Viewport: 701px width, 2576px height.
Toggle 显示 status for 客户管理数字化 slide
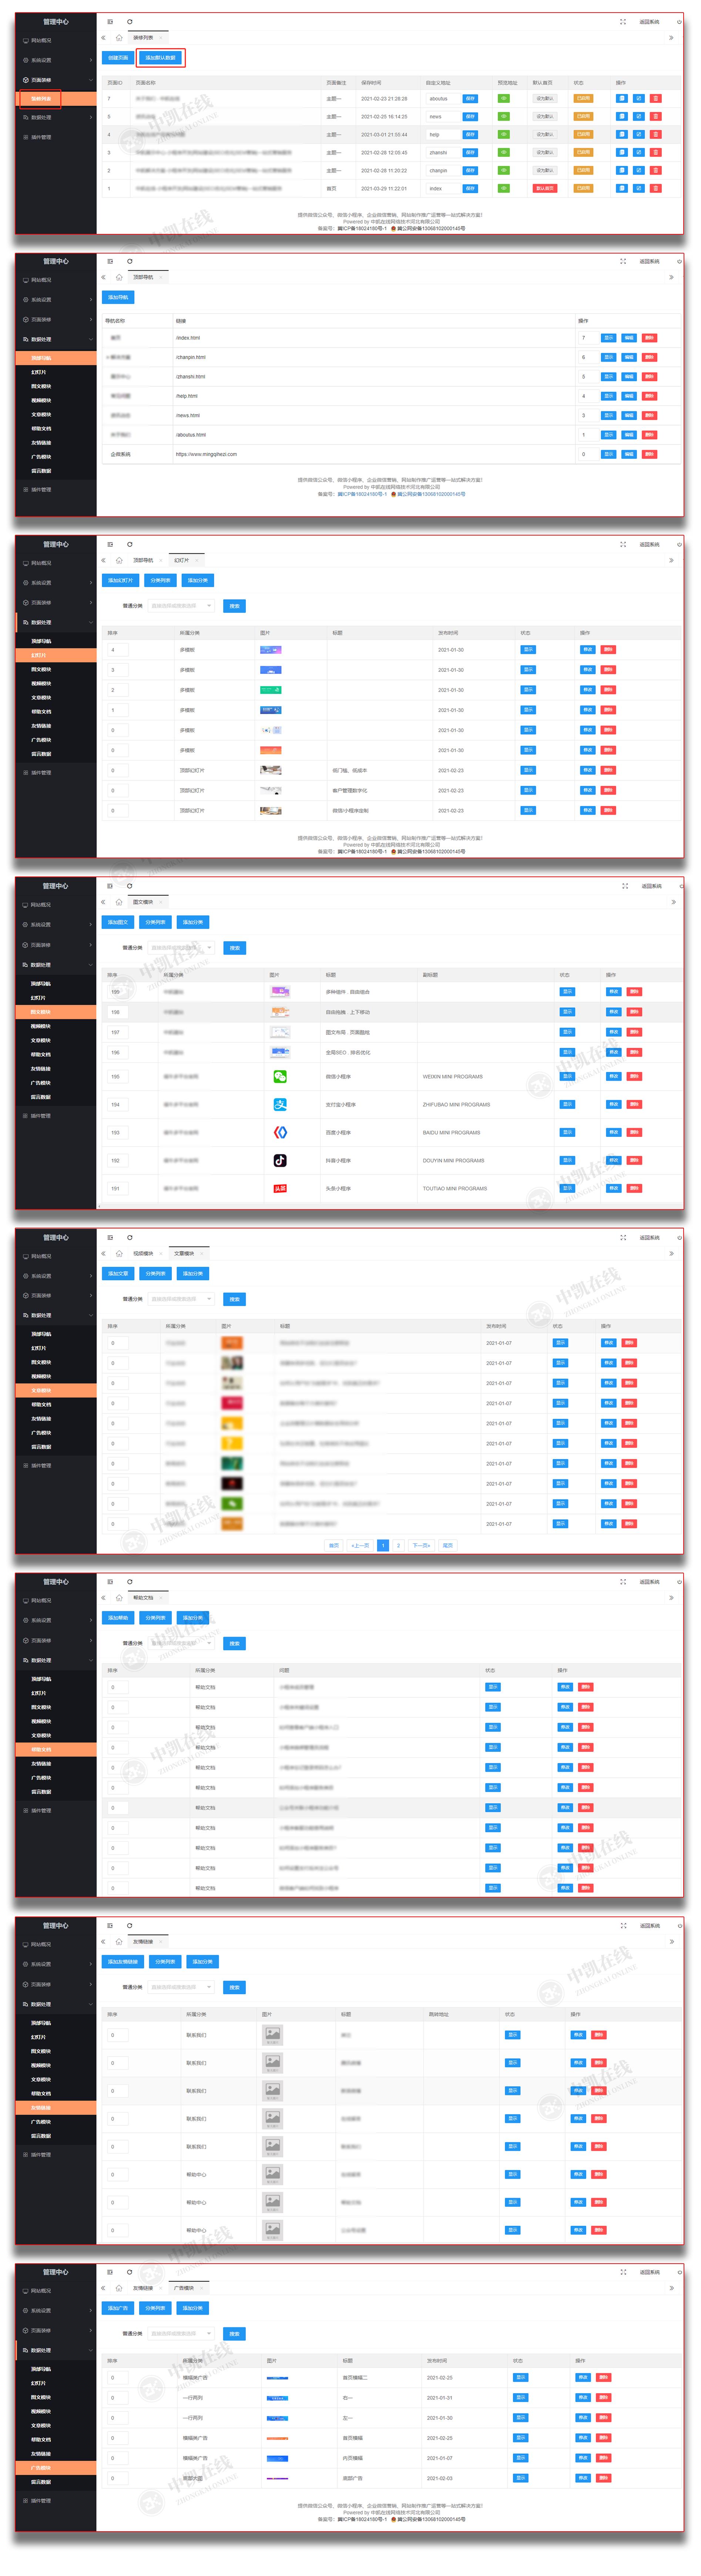(528, 790)
